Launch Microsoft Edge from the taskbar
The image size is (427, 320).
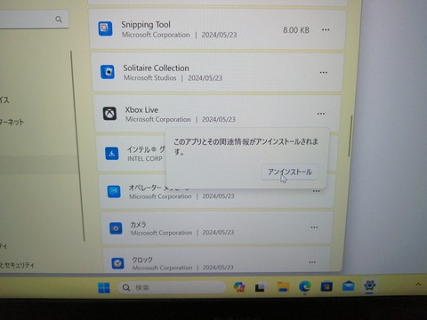304,286
